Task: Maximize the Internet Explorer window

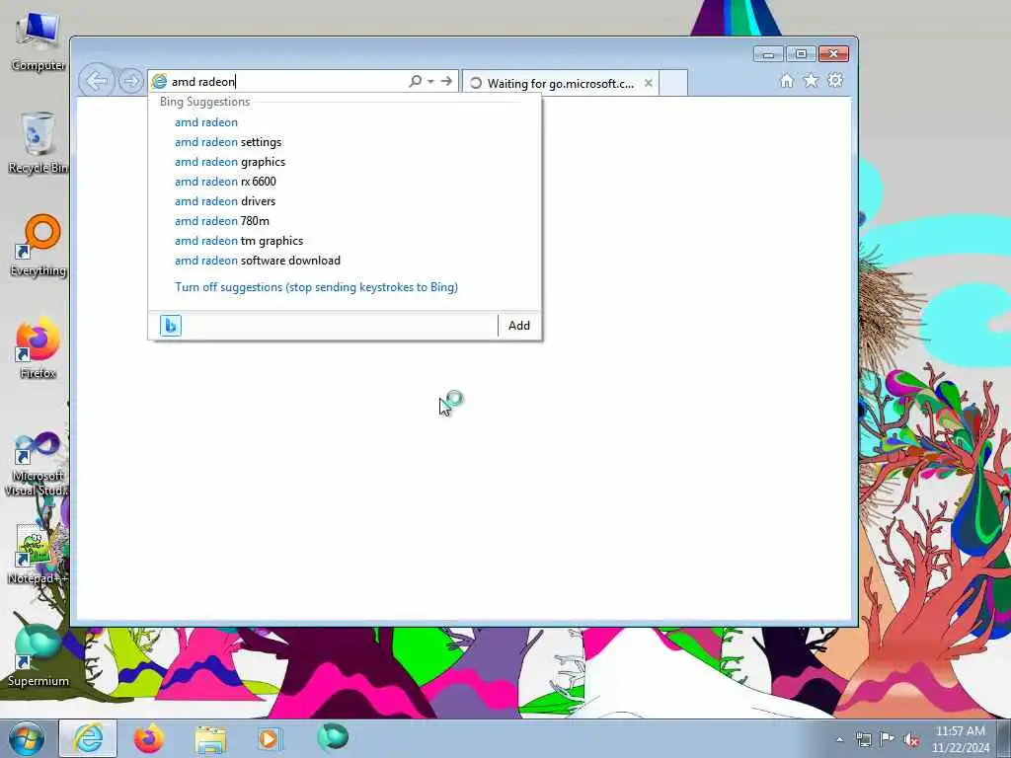Action: pyautogui.click(x=801, y=54)
